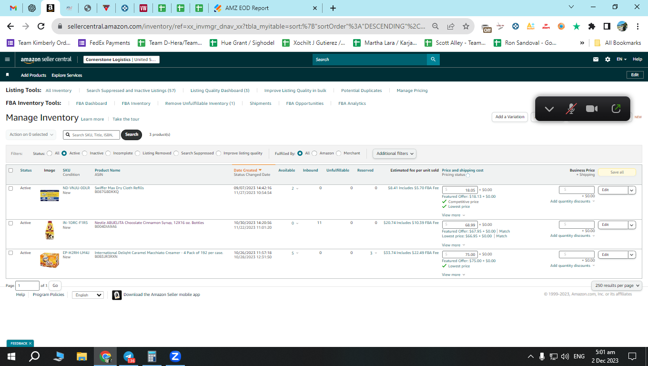Open the Chrome profile avatar

coord(622,26)
